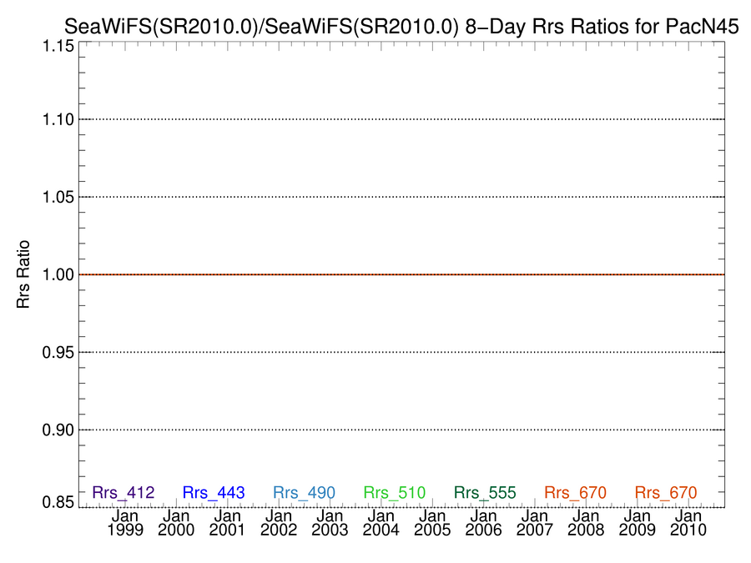
Task: Click the Jan 2002 x-axis label
Action: 279,523
